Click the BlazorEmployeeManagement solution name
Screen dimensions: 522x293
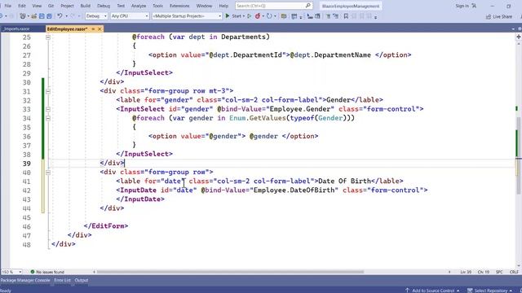[351, 6]
